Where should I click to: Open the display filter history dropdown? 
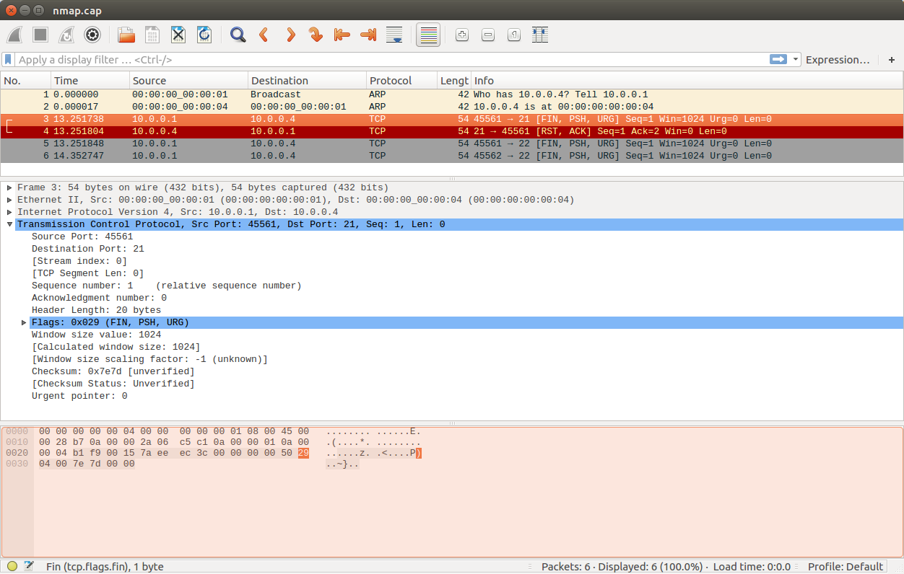click(x=796, y=60)
